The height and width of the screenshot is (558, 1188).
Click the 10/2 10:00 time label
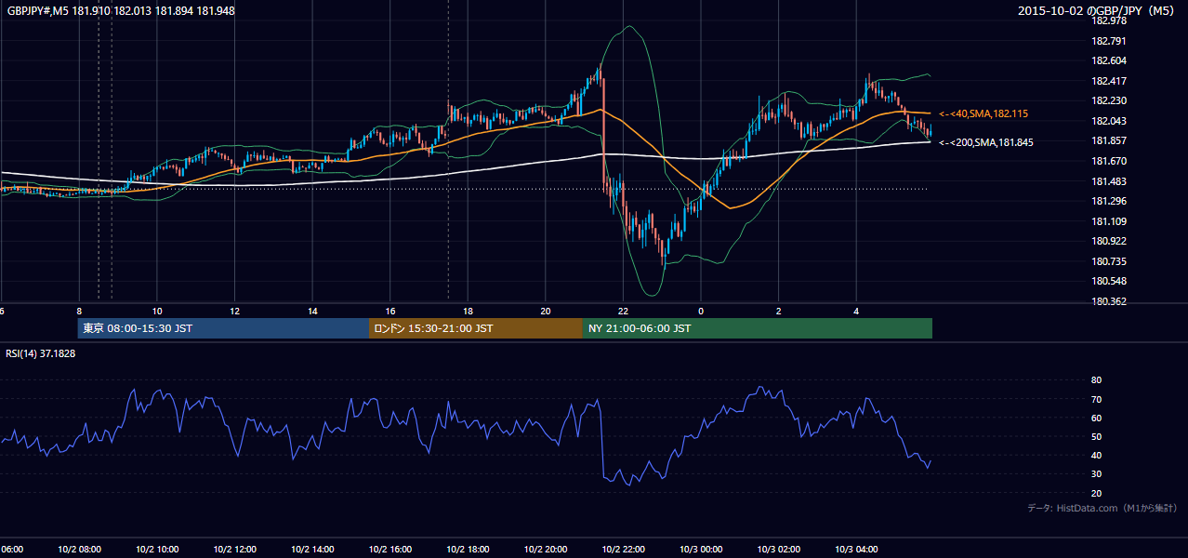click(x=157, y=550)
